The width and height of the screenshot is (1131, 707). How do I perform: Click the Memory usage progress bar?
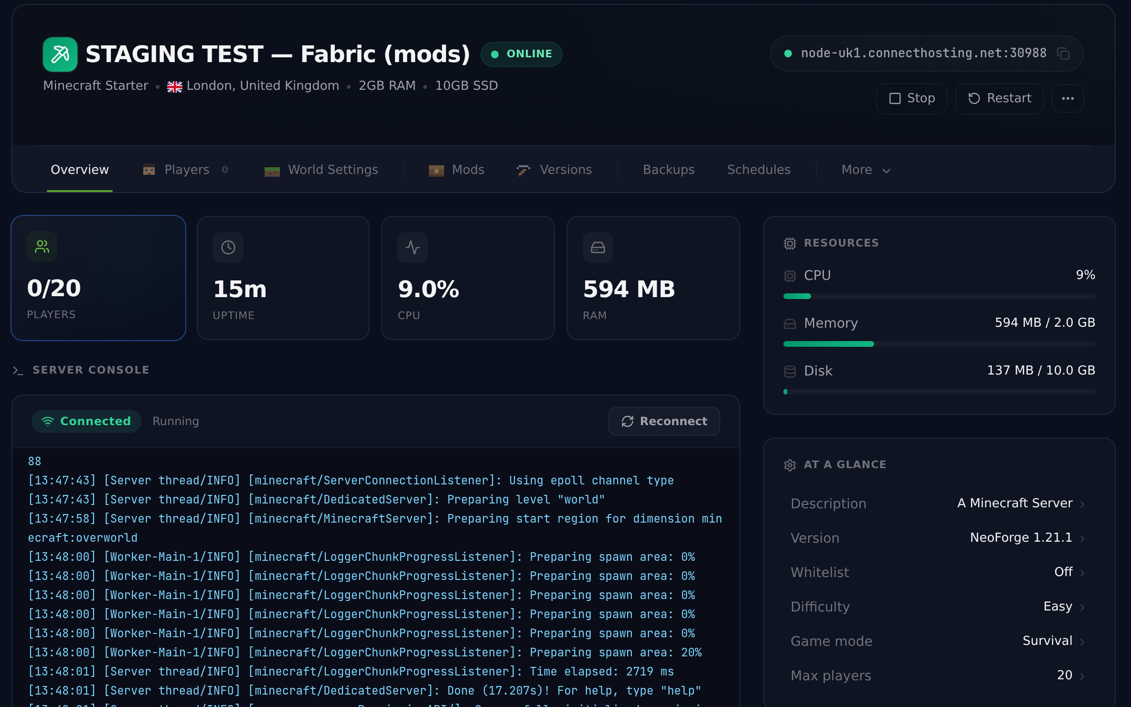(939, 344)
